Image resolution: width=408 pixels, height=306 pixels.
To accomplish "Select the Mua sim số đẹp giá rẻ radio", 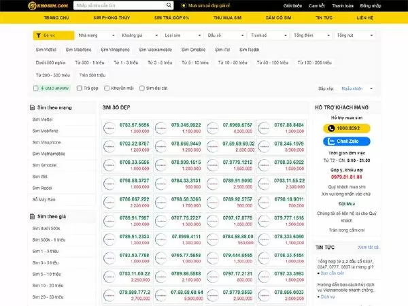I will 184,5.
